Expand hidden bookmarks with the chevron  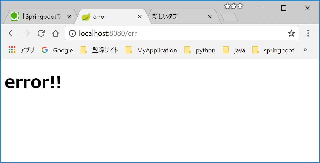click(x=305, y=50)
